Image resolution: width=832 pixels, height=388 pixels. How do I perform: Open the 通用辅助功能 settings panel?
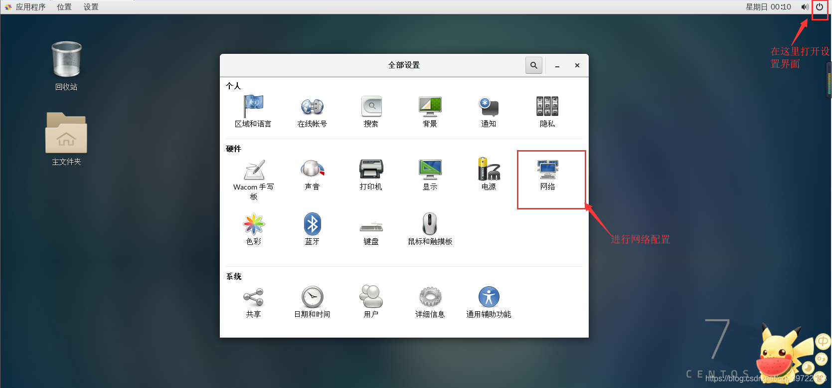[x=489, y=302]
